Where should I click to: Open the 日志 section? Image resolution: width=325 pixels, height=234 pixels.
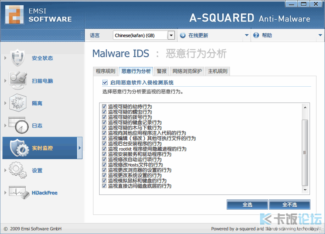click(37, 126)
